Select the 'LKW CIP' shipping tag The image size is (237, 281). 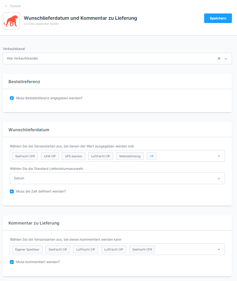tap(50, 156)
